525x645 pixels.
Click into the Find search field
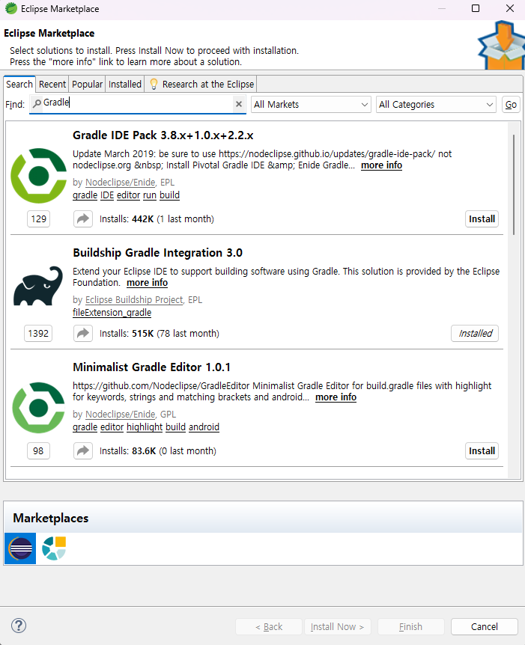(138, 104)
